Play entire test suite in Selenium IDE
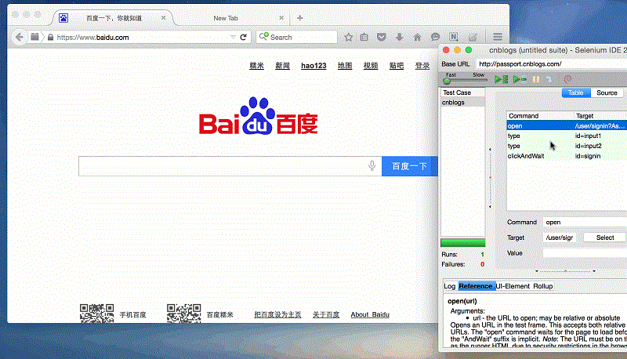 (501, 79)
